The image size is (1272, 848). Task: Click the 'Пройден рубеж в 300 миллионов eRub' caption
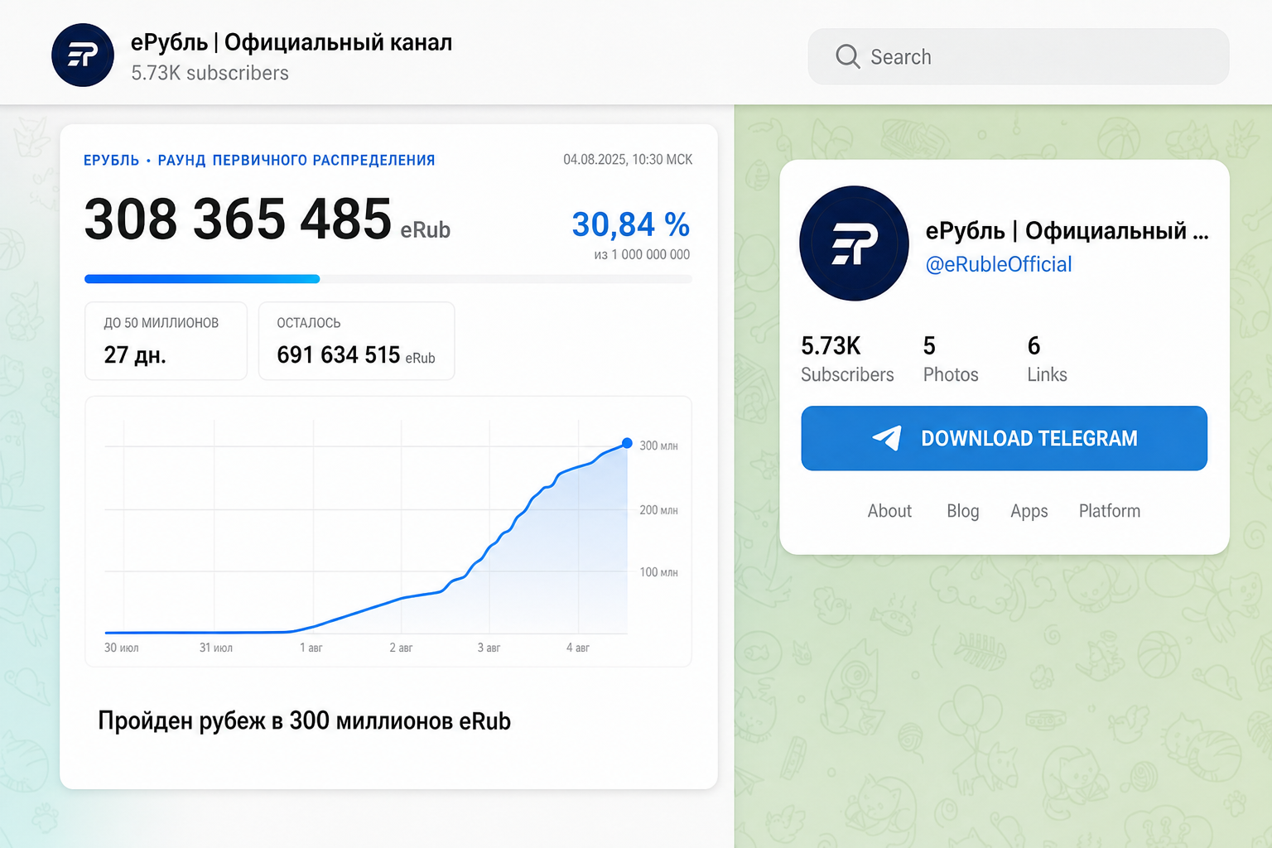tap(304, 720)
